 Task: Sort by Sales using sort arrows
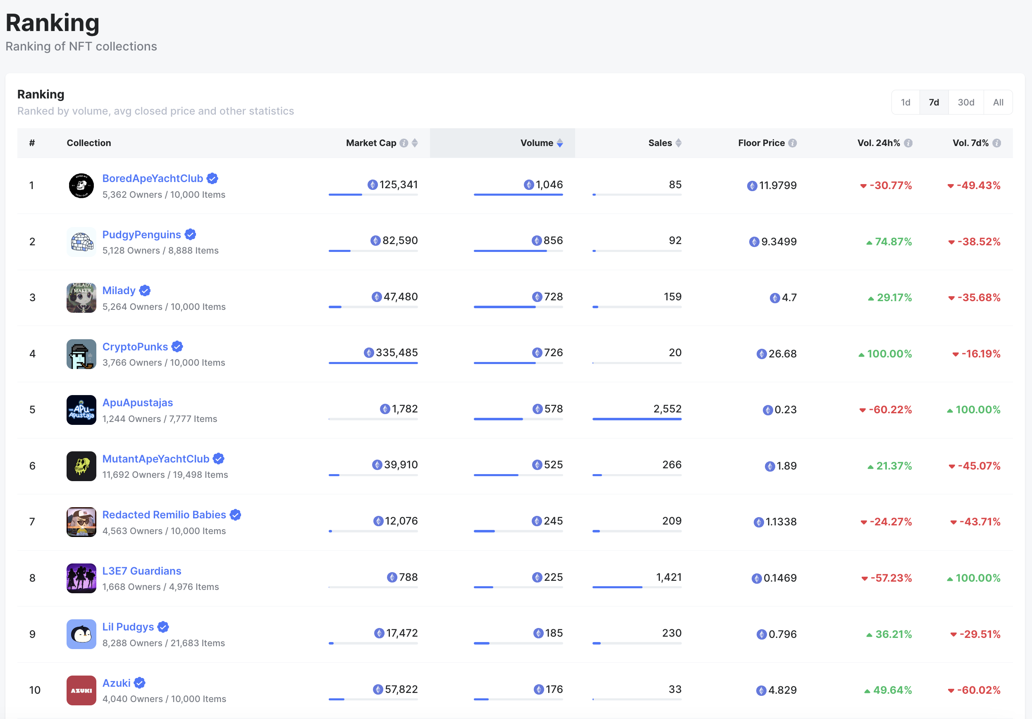pos(679,143)
